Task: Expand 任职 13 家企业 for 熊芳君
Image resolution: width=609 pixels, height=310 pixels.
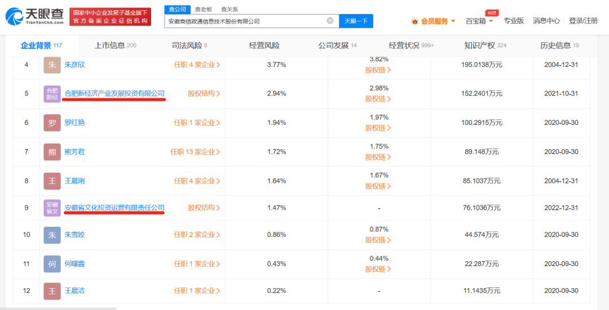Action: point(195,151)
